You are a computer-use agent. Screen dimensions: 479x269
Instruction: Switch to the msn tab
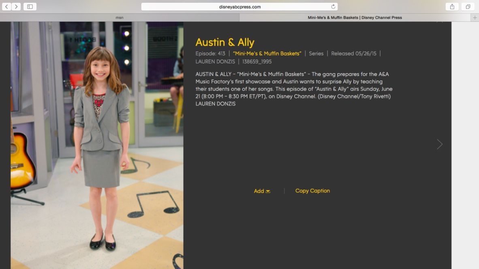[120, 18]
